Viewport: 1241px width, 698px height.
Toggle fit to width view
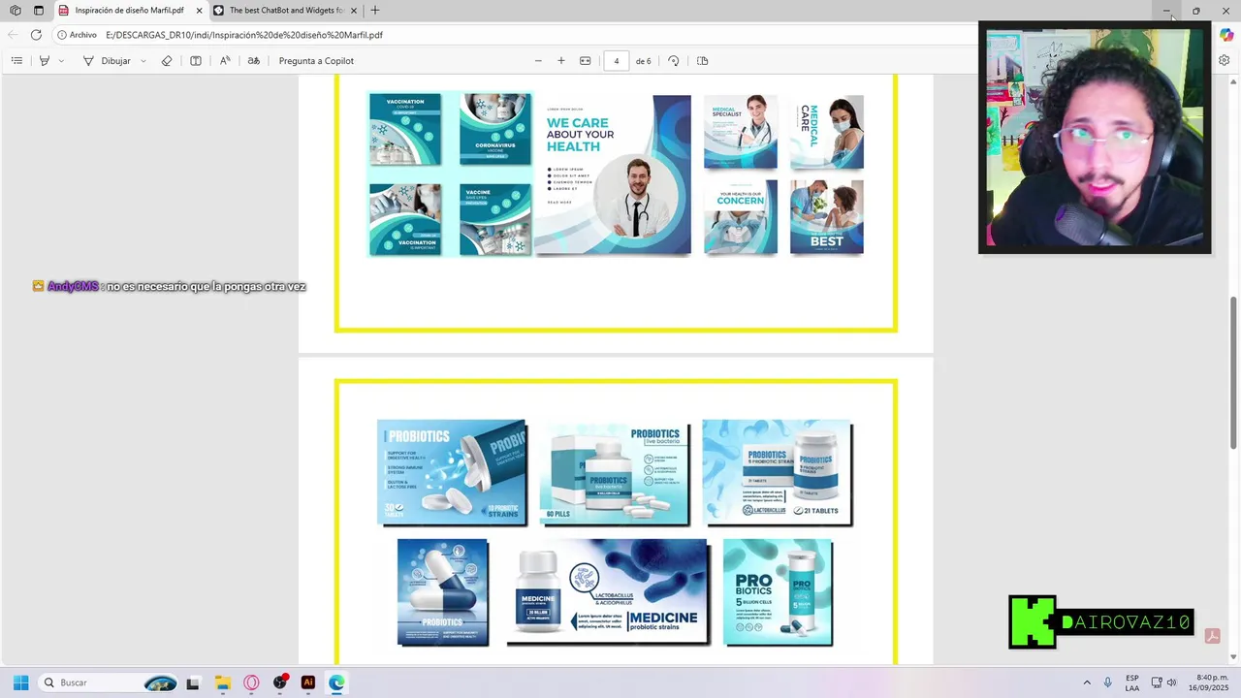pos(586,61)
